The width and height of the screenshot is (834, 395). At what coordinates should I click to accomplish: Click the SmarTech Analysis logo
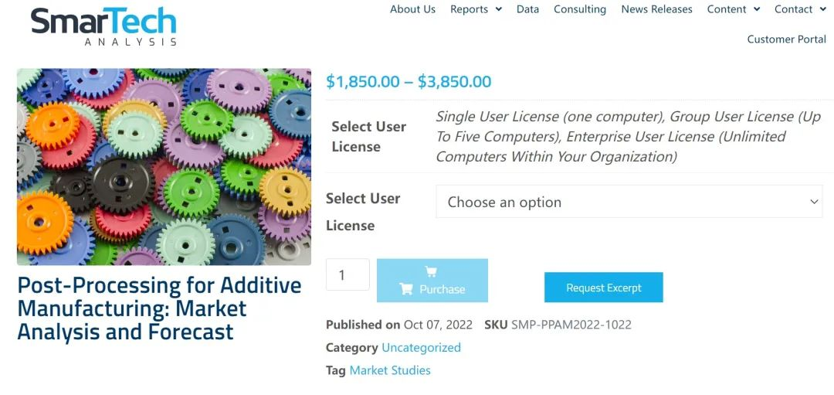point(103,25)
